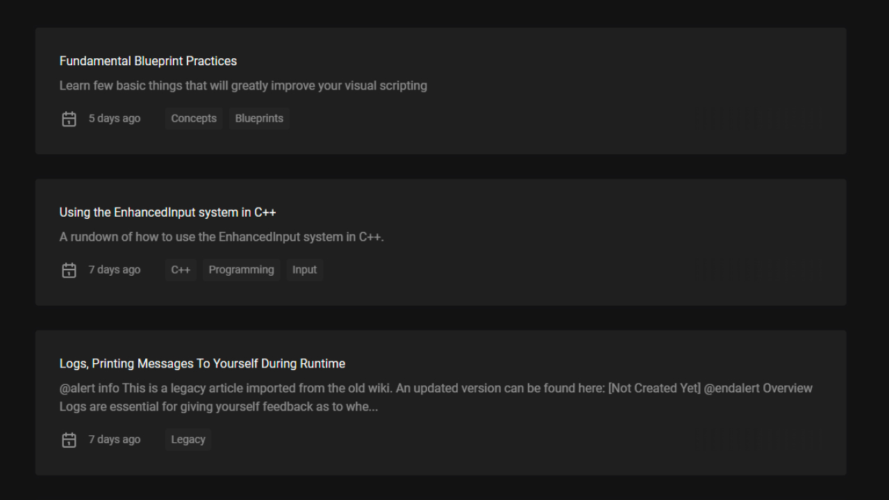This screenshot has width=889, height=500.
Task: Click the calendar icon on the EnhancedInput article
Action: click(69, 269)
